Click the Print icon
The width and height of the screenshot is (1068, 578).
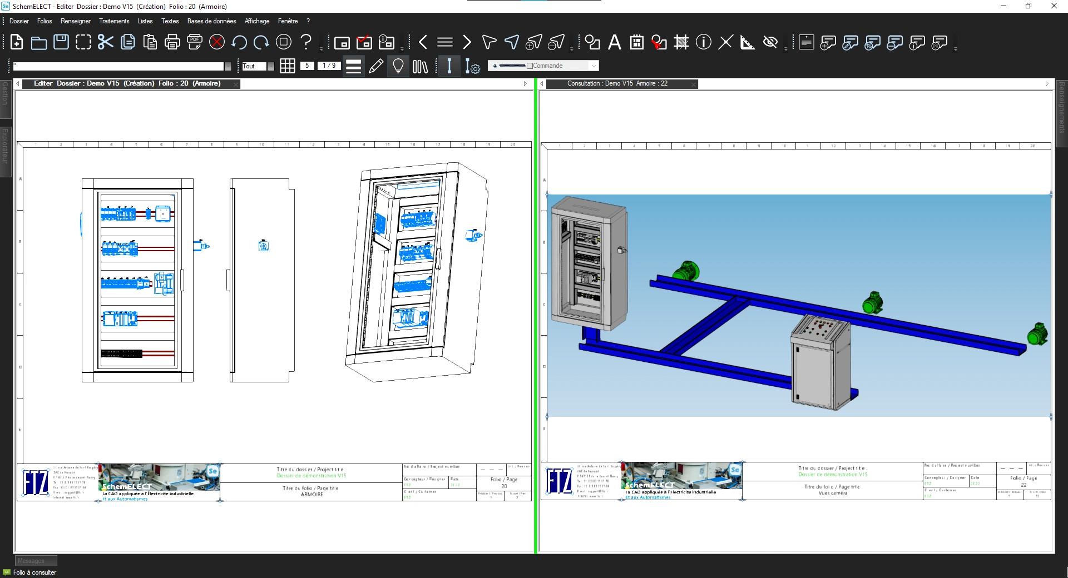click(172, 42)
